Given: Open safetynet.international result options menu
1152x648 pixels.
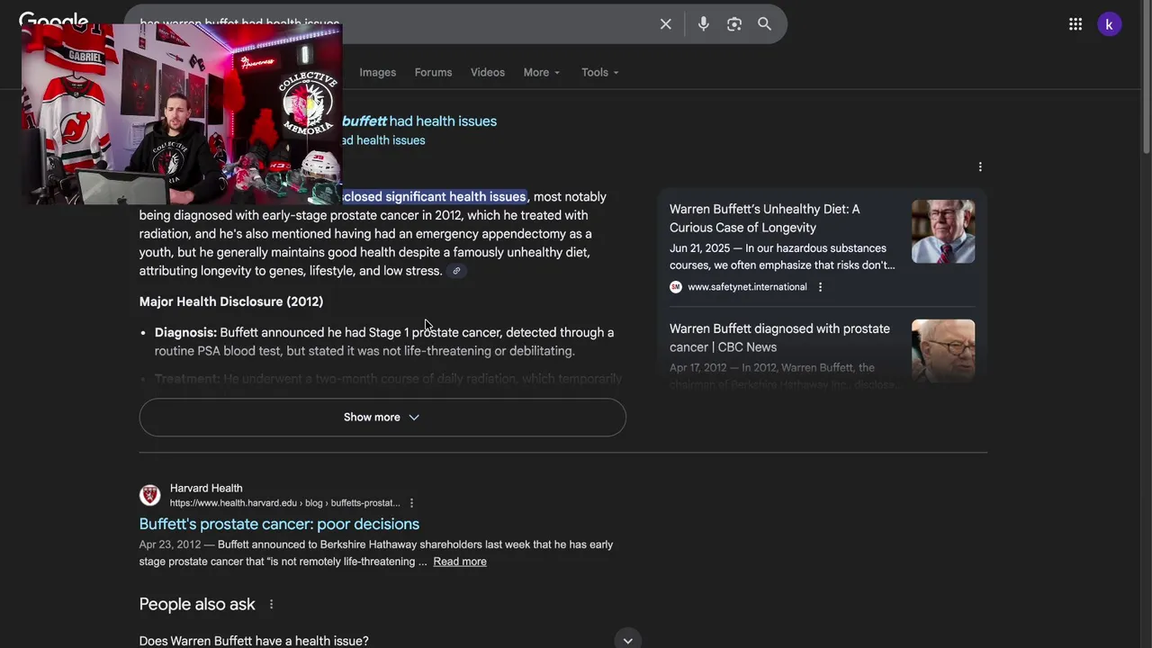Looking at the screenshot, I should (x=820, y=287).
